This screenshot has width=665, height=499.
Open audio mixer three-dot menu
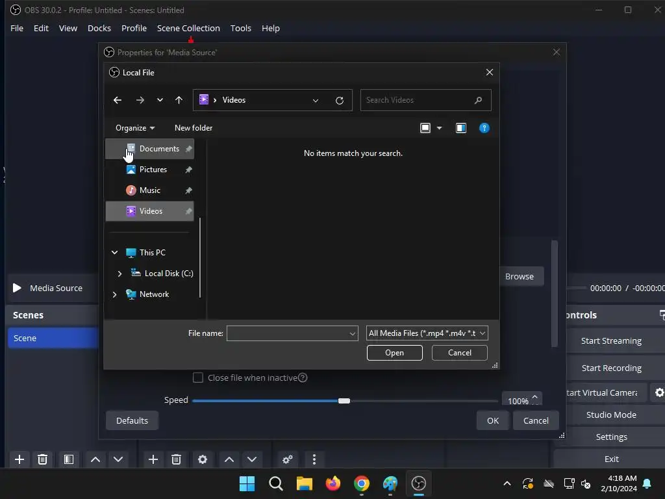coord(314,459)
